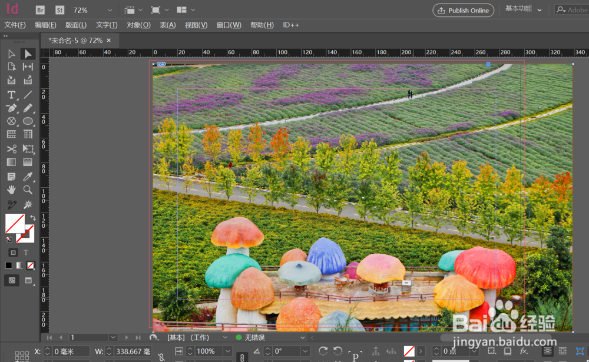589x362 pixels.
Task: Click the rotate 90° clockwise icon
Action: pyautogui.click(x=323, y=351)
